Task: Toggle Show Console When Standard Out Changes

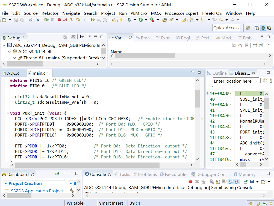Action: point(231,182)
